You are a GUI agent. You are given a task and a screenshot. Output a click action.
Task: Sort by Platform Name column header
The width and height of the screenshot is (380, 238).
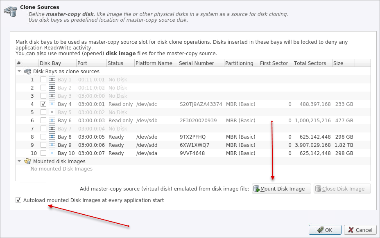tap(156, 63)
